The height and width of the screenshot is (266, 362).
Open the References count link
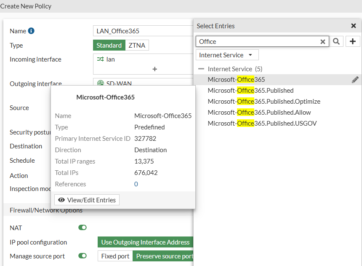136,184
